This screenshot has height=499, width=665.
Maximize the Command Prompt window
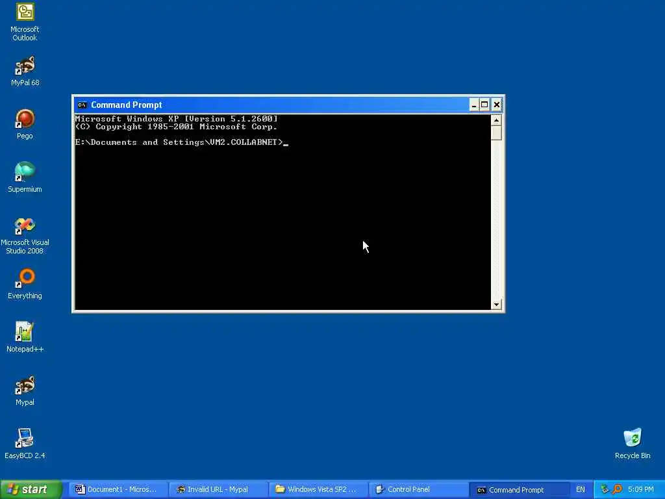(x=484, y=105)
